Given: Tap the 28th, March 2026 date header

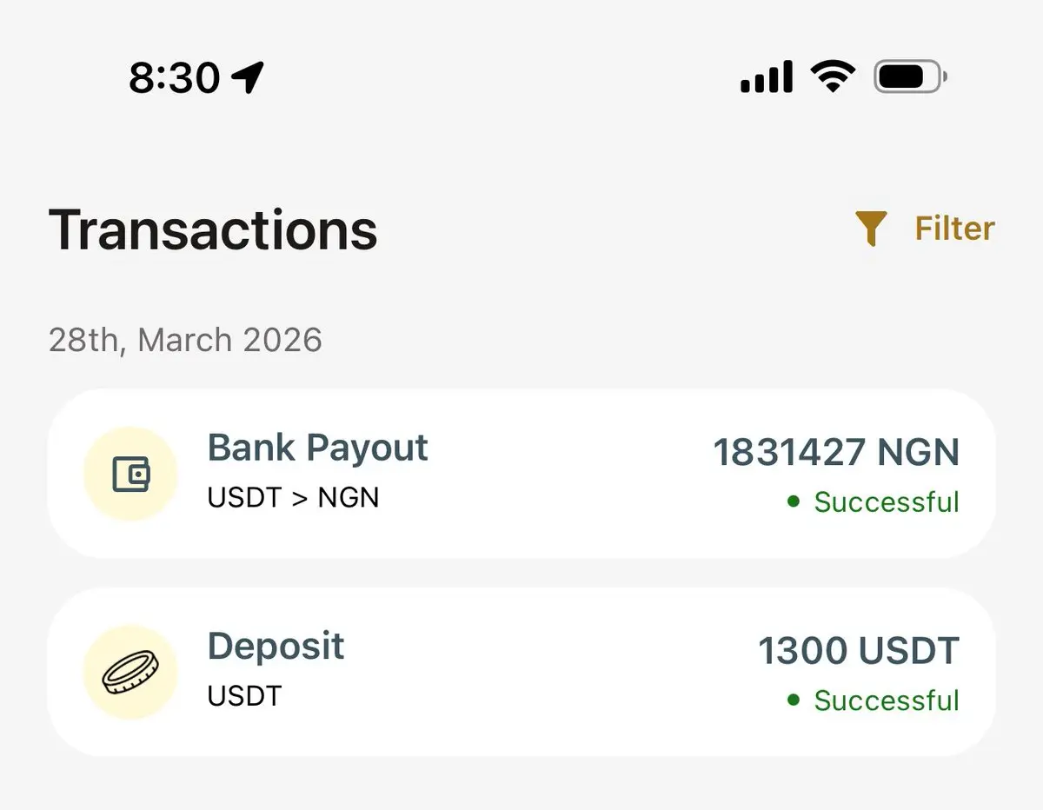Looking at the screenshot, I should tap(185, 340).
